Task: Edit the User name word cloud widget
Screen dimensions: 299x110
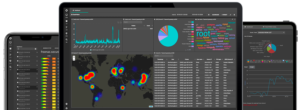Action: 232,19
